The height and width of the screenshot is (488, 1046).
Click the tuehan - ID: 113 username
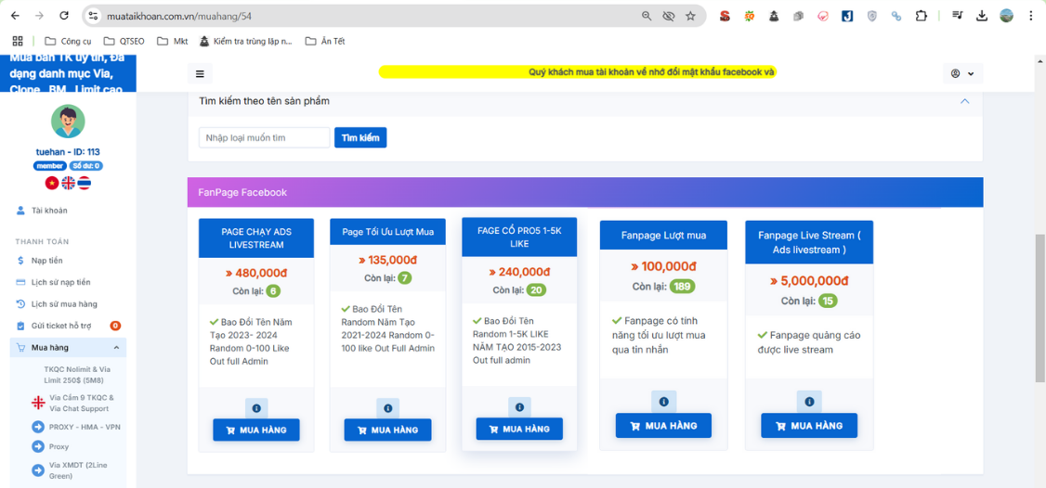coord(68,152)
